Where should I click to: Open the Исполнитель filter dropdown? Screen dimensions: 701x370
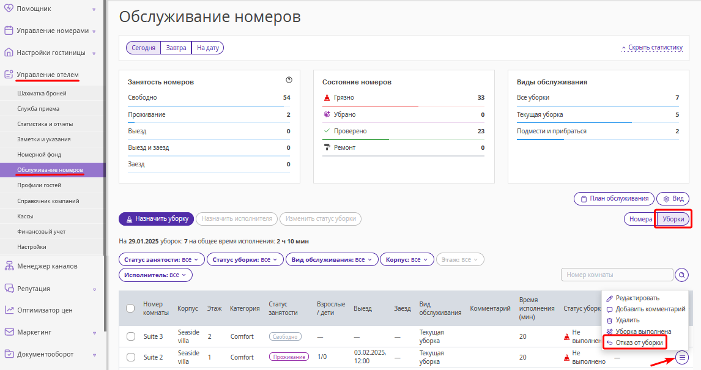point(155,275)
